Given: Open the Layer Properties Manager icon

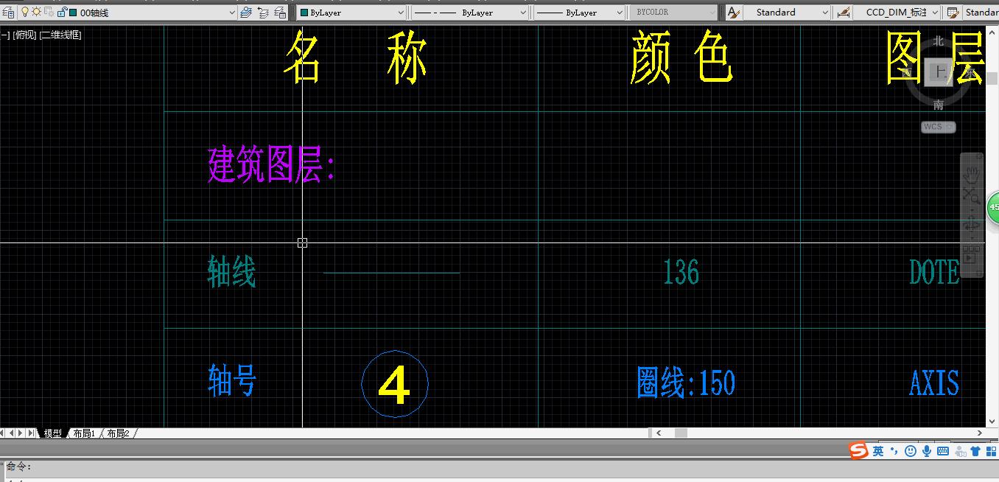Looking at the screenshot, I should (x=8, y=13).
